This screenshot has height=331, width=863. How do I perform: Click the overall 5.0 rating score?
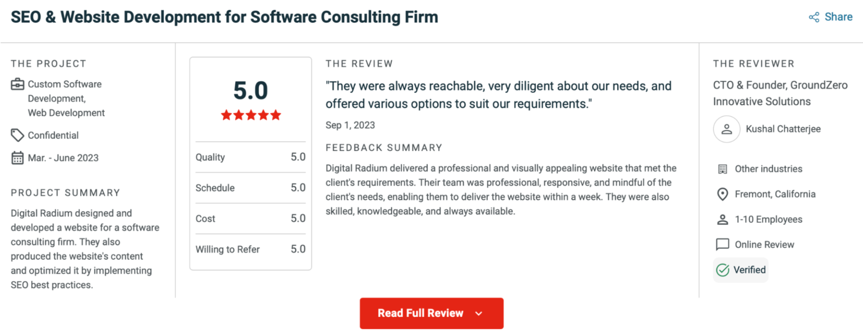click(x=250, y=90)
